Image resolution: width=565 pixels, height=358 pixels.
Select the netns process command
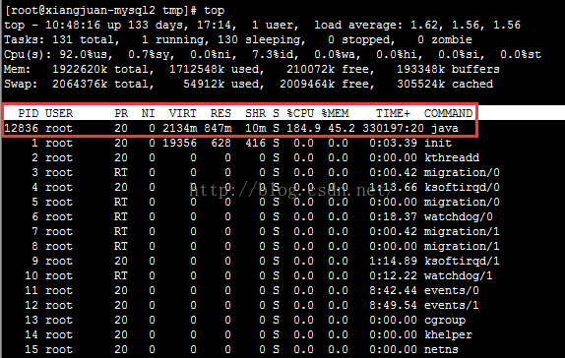coord(441,350)
